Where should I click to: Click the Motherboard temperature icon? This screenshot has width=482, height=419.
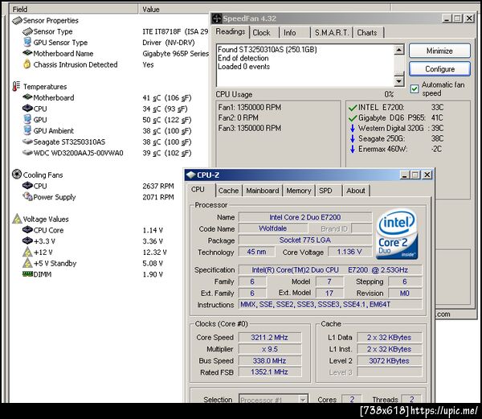pyautogui.click(x=27, y=97)
